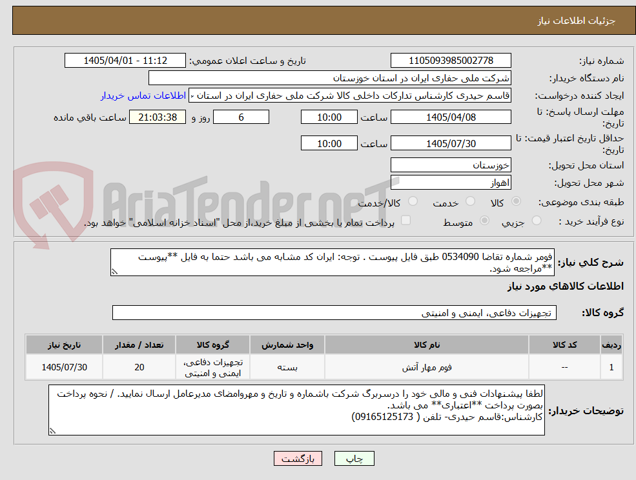Click the remaining days field showing 6

pyautogui.click(x=241, y=117)
